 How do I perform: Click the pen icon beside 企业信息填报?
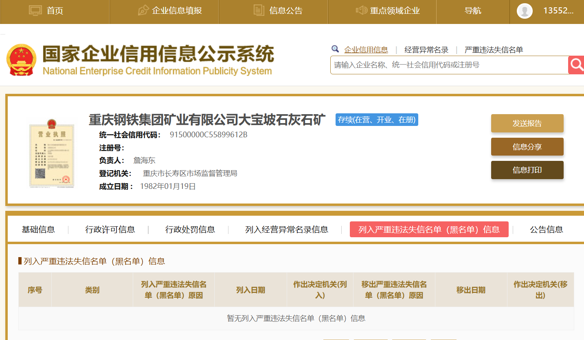[143, 10]
